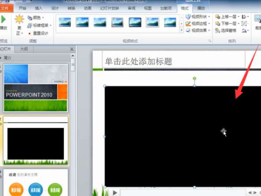Switch to the Home (开始) tab

[x=23, y=8]
